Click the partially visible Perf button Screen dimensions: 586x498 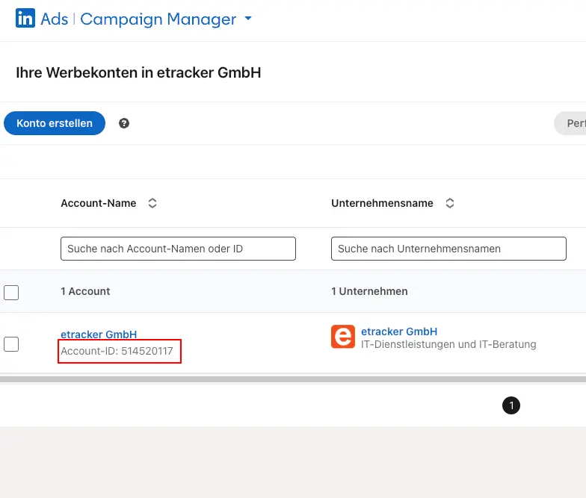click(x=573, y=123)
